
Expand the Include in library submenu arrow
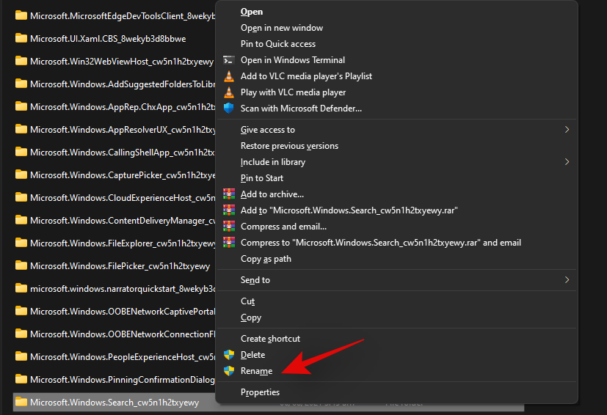(567, 161)
